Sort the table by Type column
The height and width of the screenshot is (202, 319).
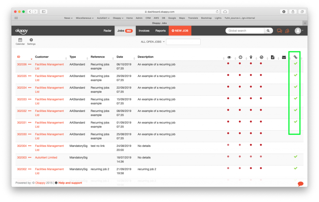tap(73, 57)
